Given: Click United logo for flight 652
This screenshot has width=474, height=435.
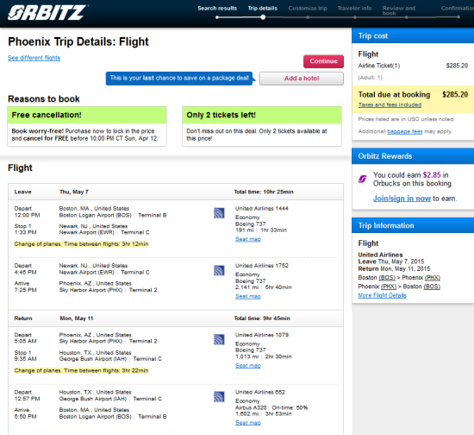Looking at the screenshot, I should point(219,397).
